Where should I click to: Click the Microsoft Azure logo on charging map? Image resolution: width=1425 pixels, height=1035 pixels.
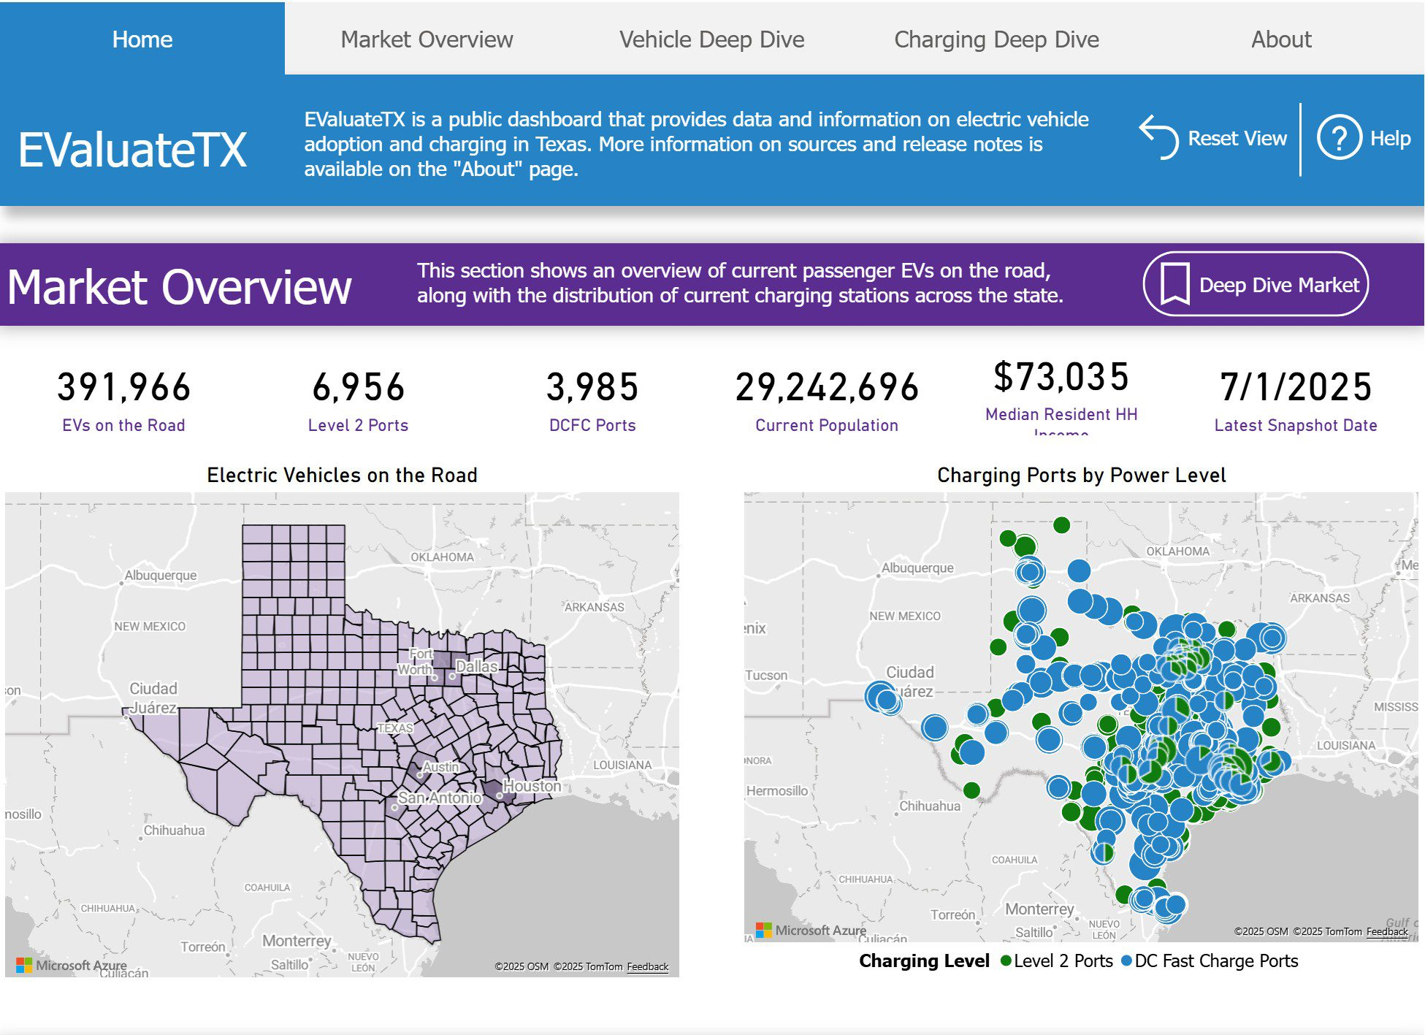[x=763, y=930]
